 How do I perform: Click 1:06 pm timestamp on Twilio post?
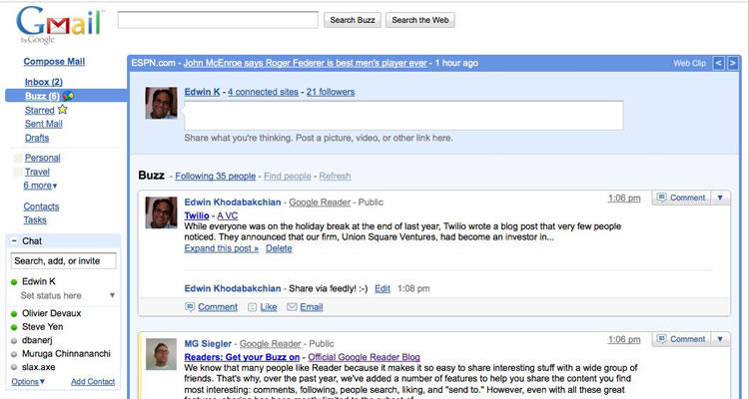click(624, 198)
